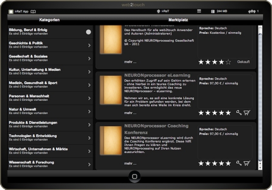Click 'mehr ...' under NEURONprocessor eLearning
272x190 pixels.
pos(130,113)
